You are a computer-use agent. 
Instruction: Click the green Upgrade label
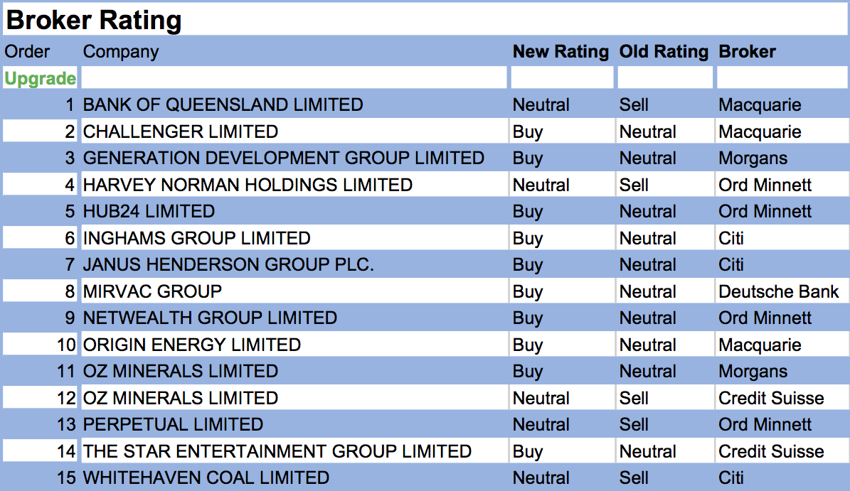[40, 78]
